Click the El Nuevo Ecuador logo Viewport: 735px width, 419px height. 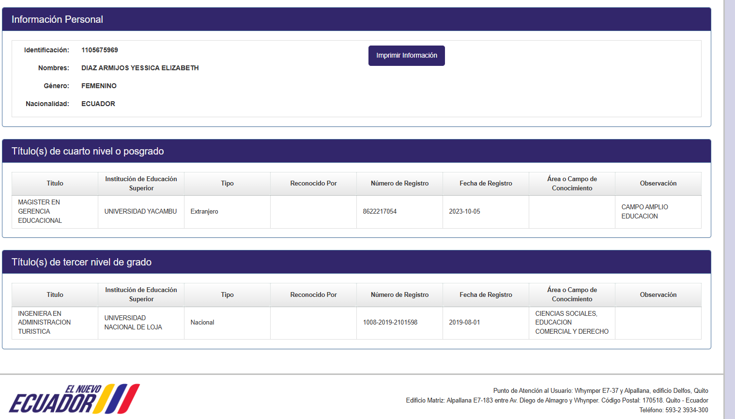74,399
